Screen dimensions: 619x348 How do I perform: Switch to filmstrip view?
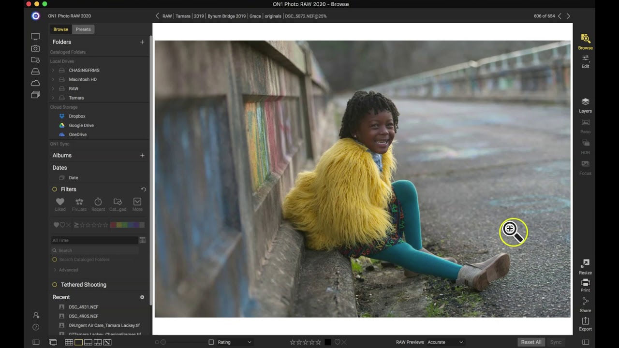tap(88, 342)
